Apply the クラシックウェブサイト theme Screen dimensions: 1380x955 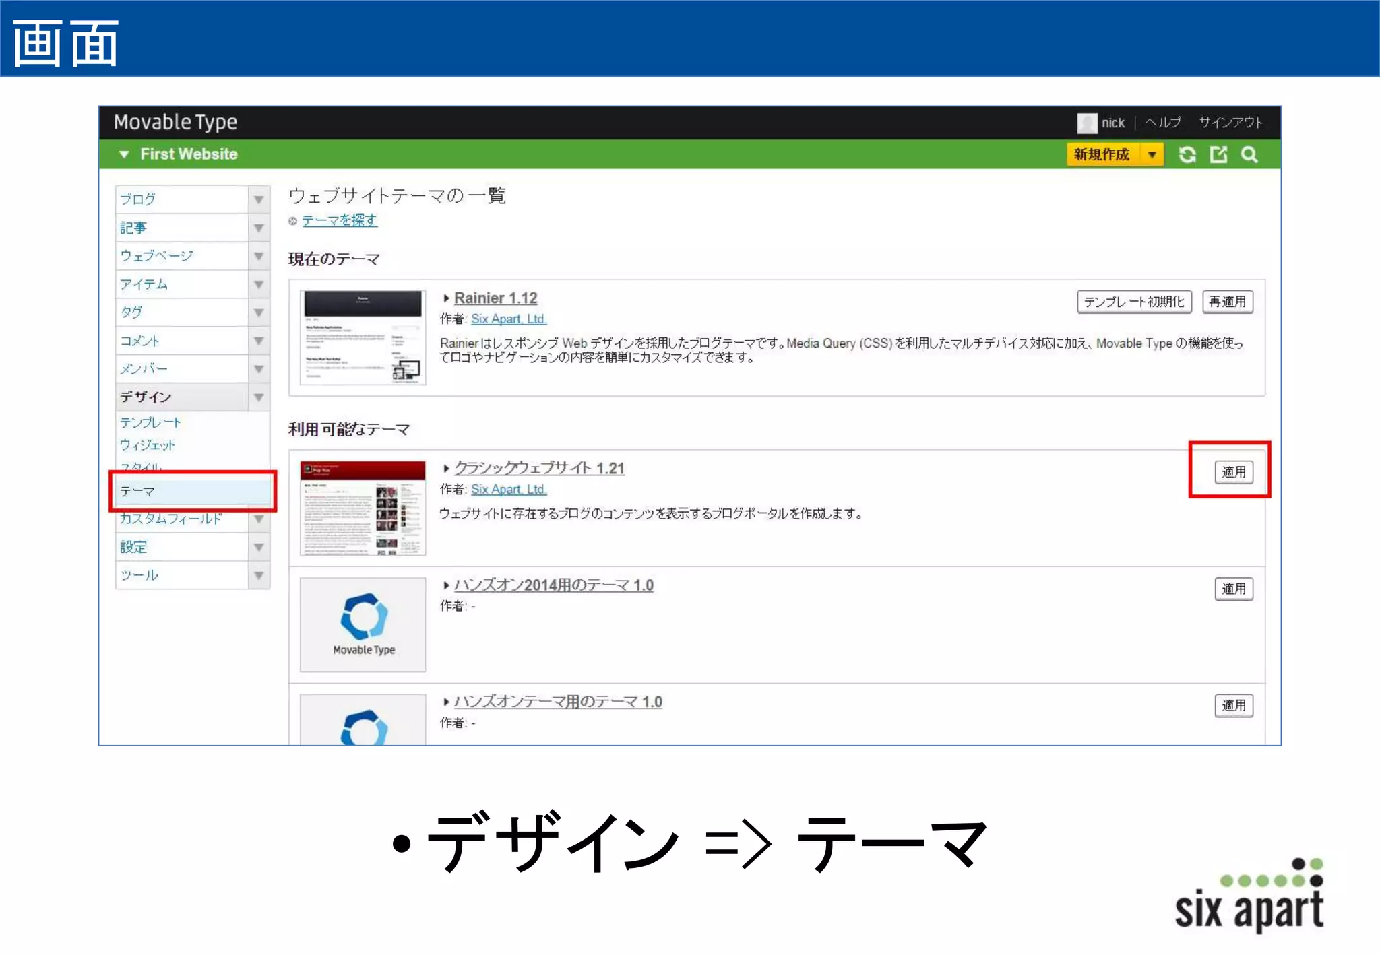tap(1234, 472)
